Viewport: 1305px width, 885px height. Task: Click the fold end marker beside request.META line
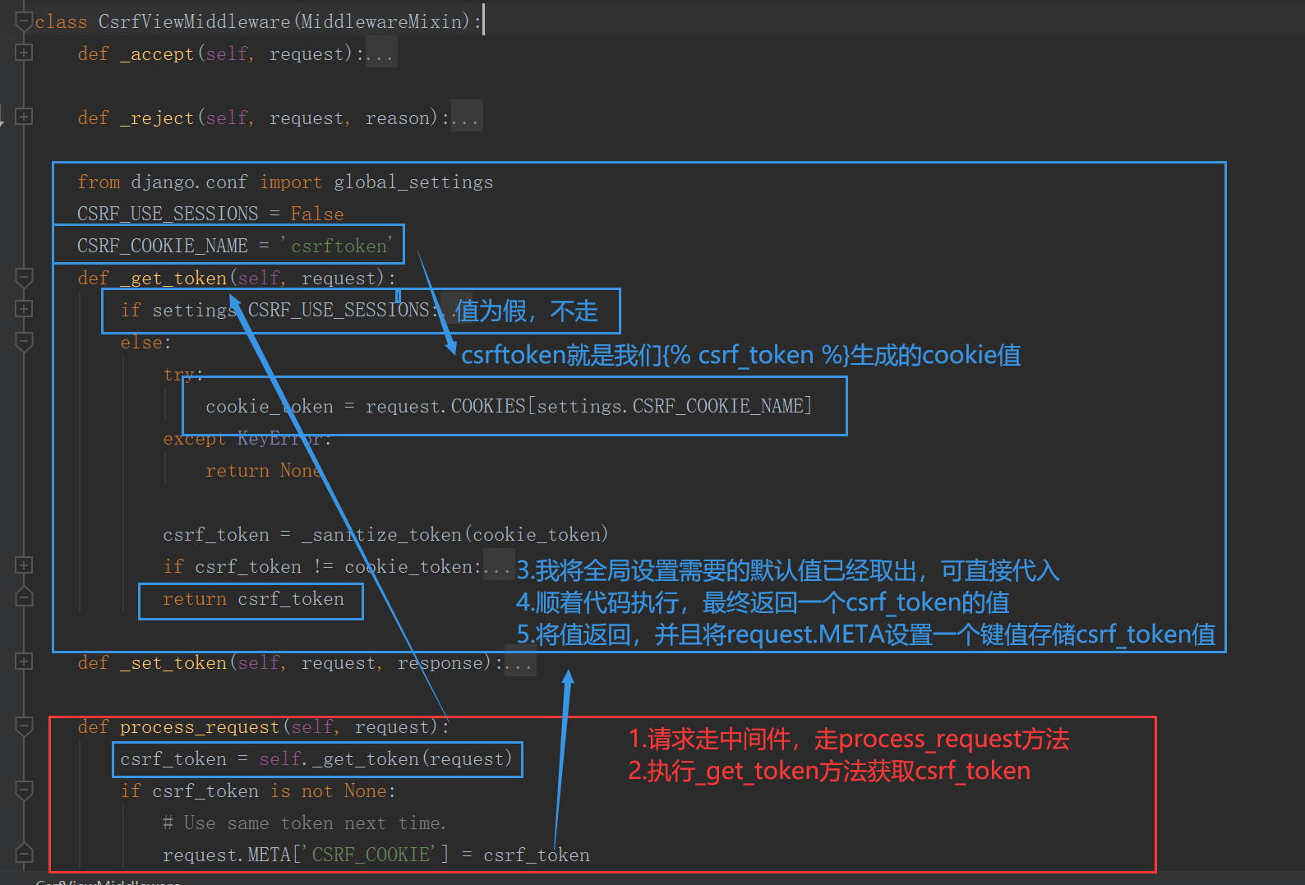click(x=24, y=854)
